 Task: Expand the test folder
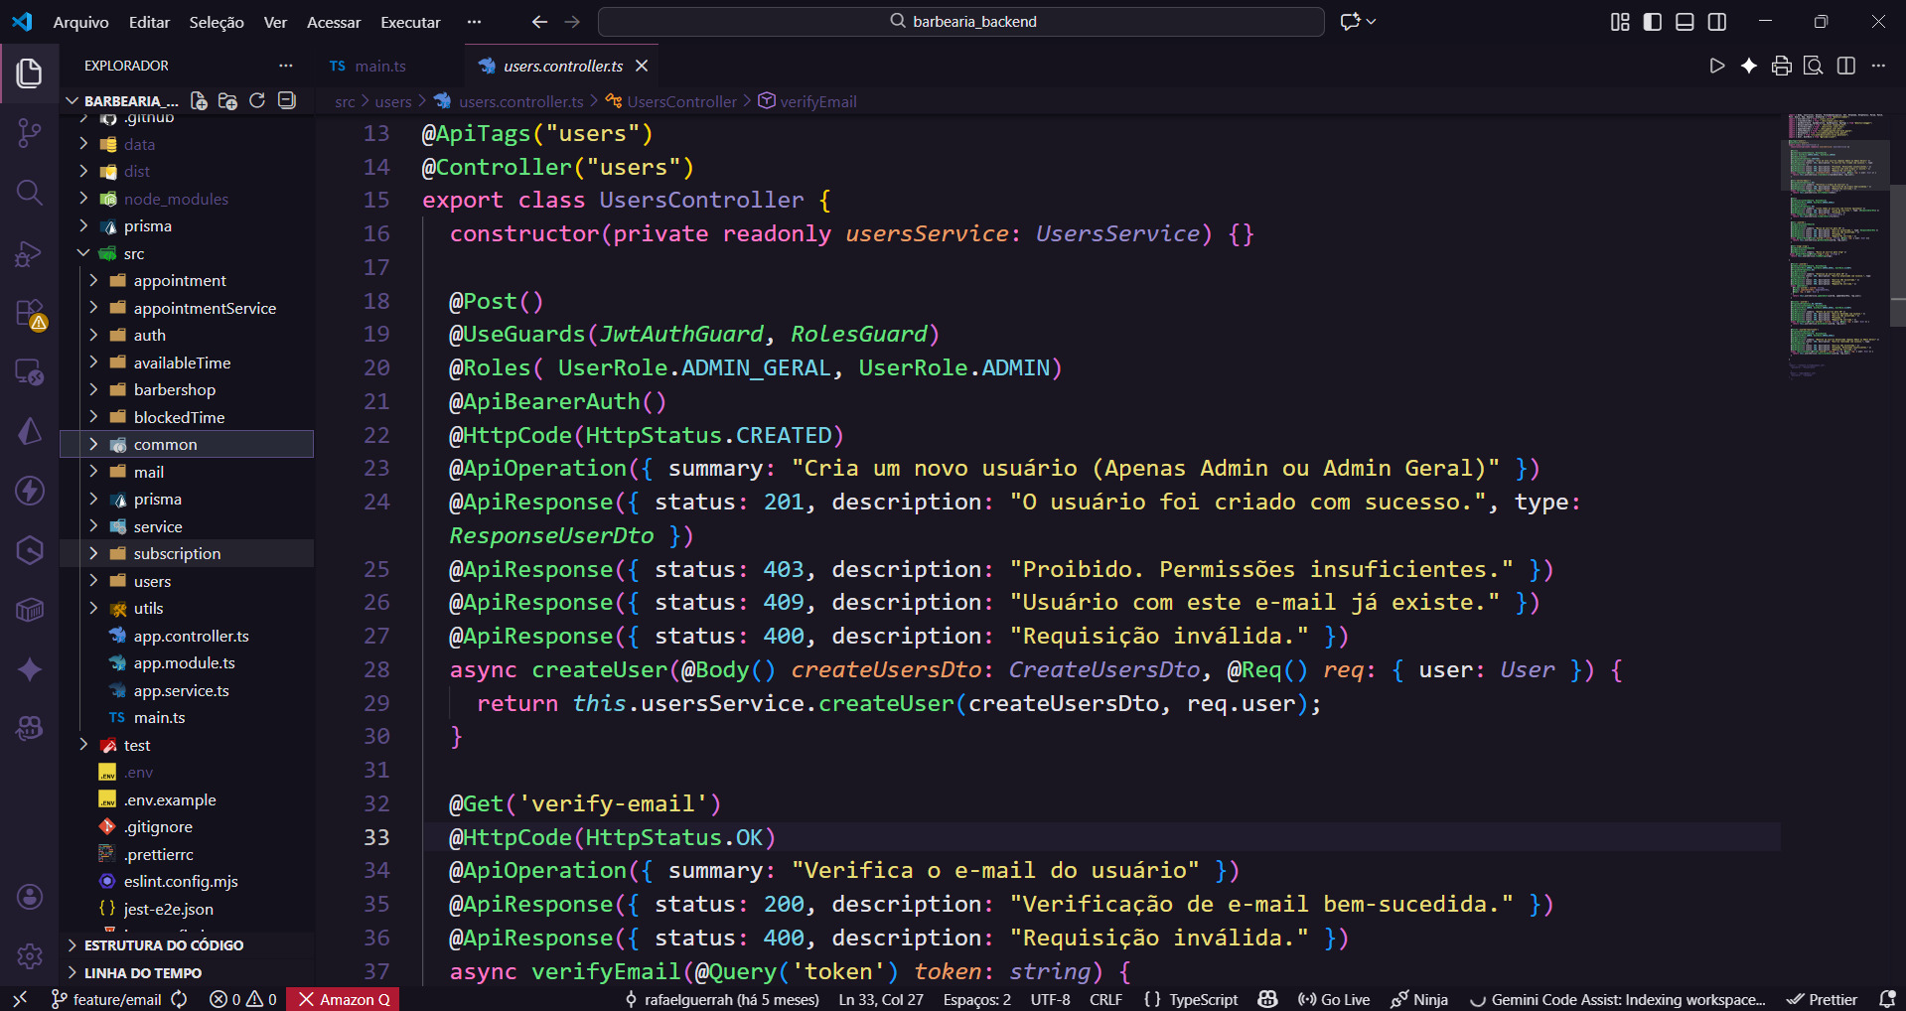83,745
